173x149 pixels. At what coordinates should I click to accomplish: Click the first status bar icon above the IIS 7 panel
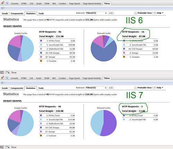[x=2, y=73]
